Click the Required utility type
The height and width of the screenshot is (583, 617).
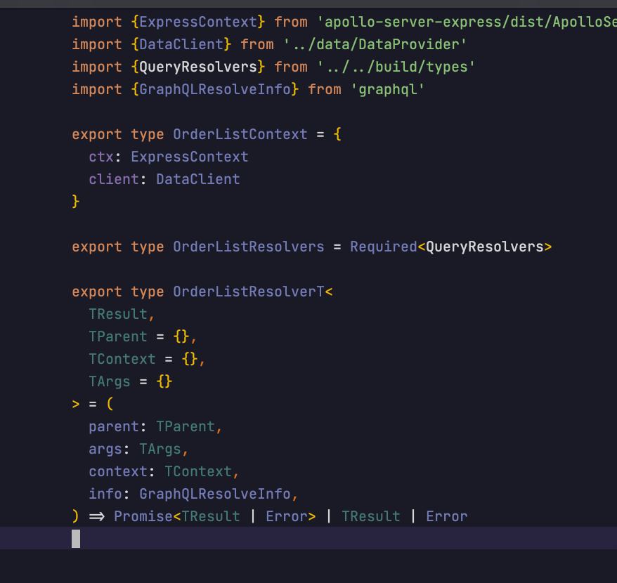(383, 247)
